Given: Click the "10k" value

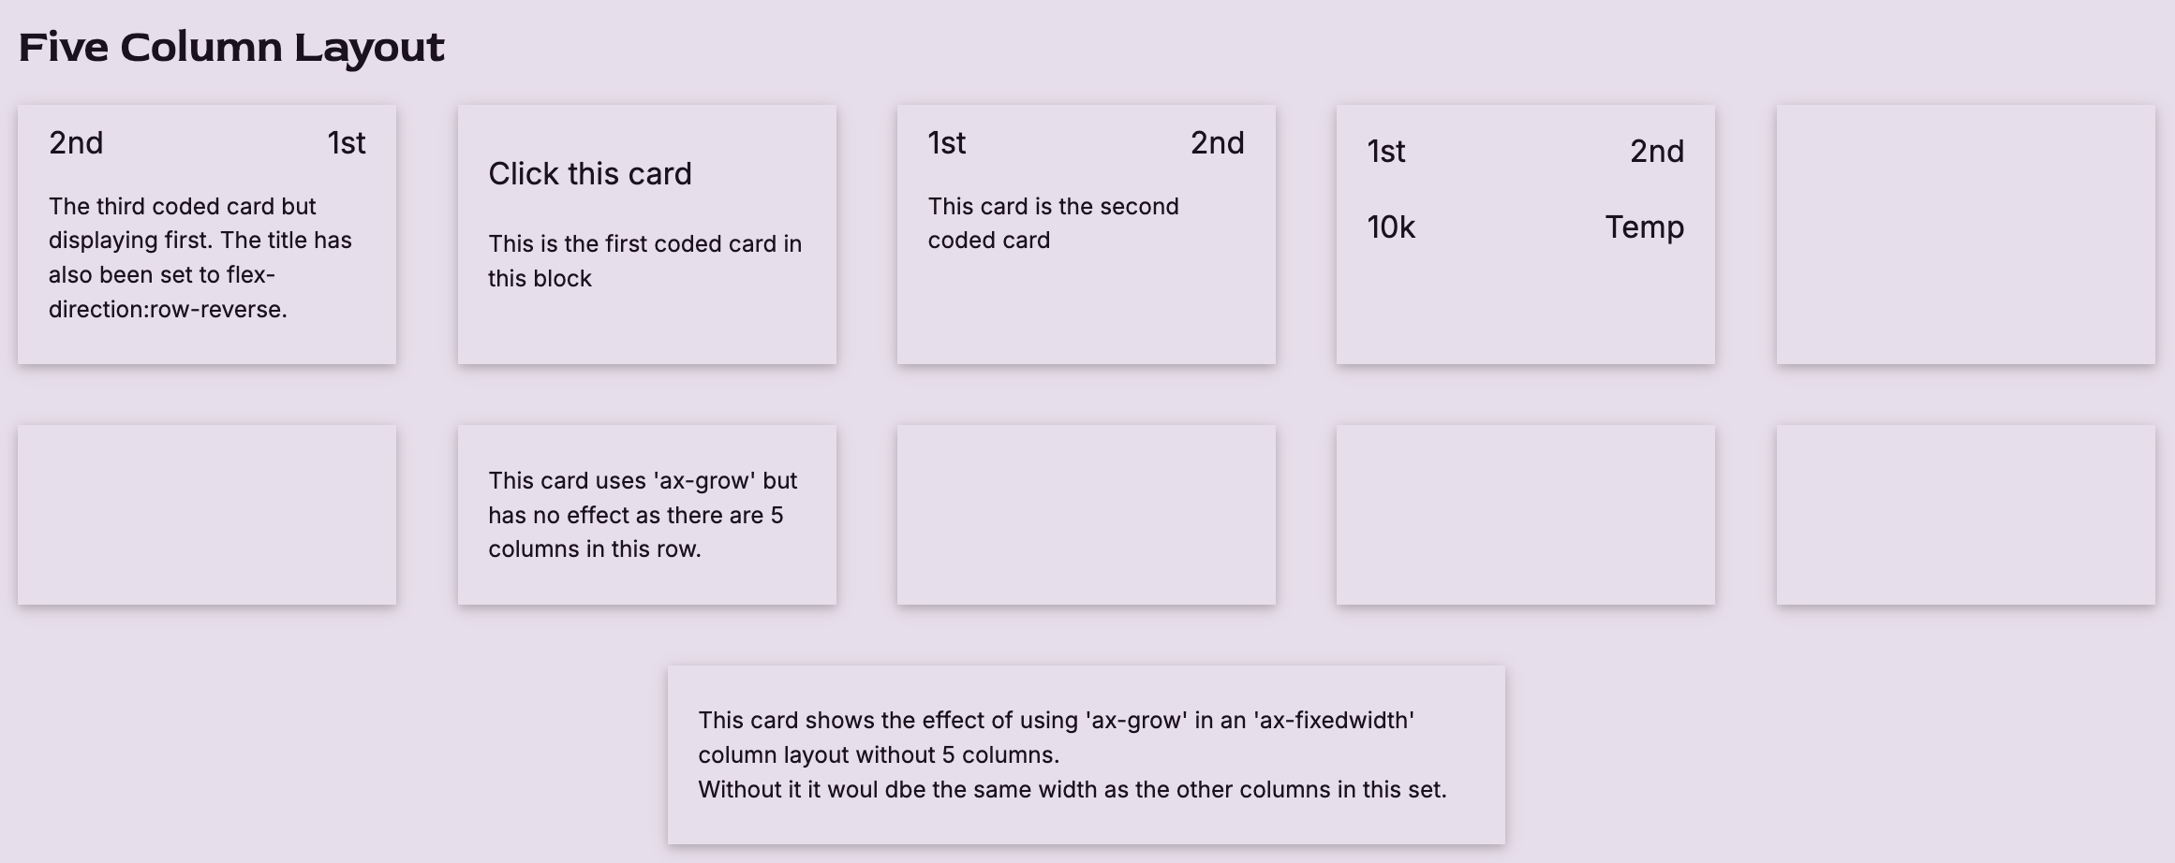Looking at the screenshot, I should click(x=1391, y=227).
